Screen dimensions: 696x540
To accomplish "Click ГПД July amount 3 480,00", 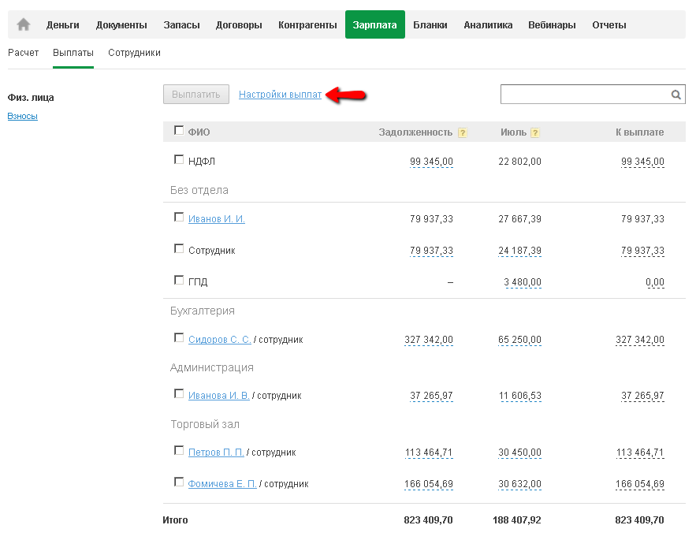I will pos(523,282).
